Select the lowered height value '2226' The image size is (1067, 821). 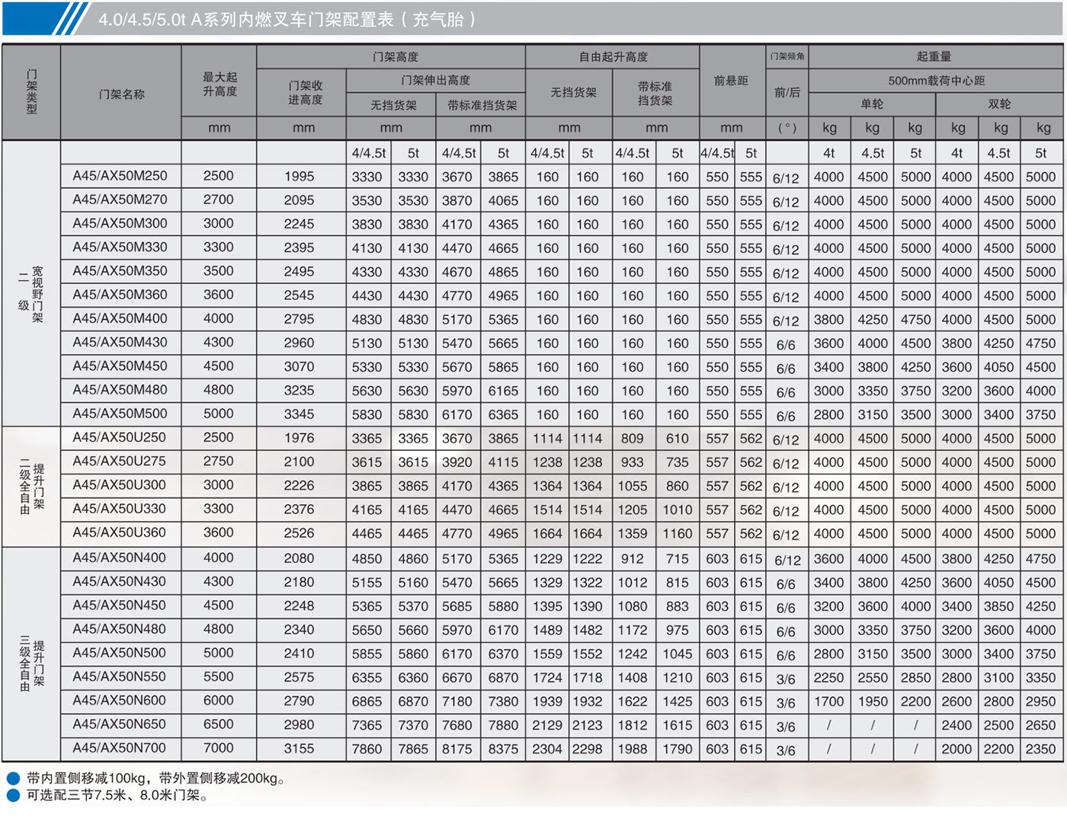coord(300,484)
